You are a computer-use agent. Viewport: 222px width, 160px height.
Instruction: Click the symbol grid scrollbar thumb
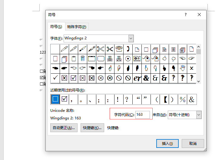(x=199, y=52)
